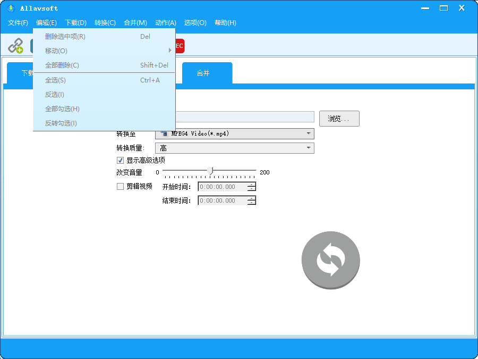This screenshot has height=359, width=478.
Task: Choose 全选(S) menu entry
Action: tap(104, 80)
